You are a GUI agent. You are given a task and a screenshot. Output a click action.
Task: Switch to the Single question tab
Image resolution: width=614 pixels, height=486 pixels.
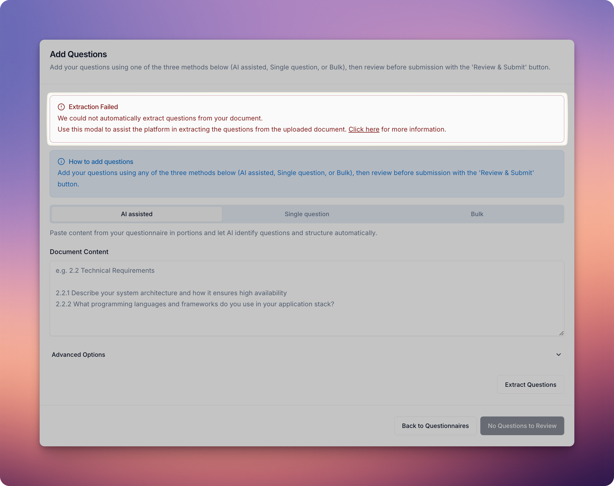(306, 214)
